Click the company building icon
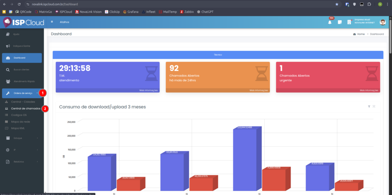 [x=349, y=22]
